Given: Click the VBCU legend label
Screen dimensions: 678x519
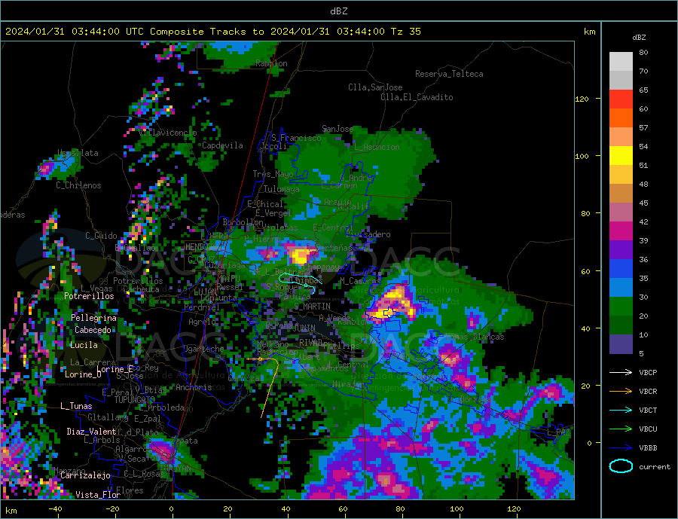Looking at the screenshot, I should pyautogui.click(x=648, y=429).
